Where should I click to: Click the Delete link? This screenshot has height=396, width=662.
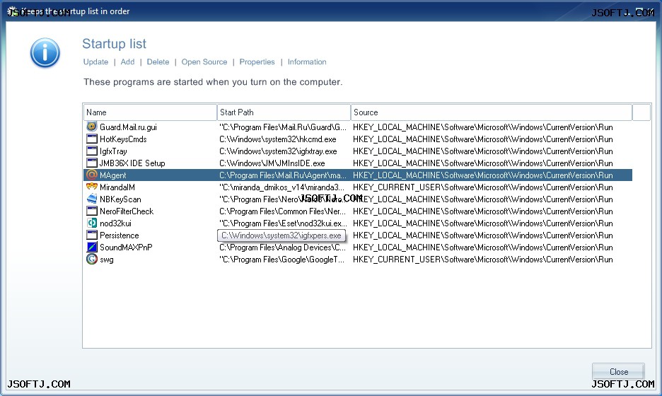coord(158,62)
